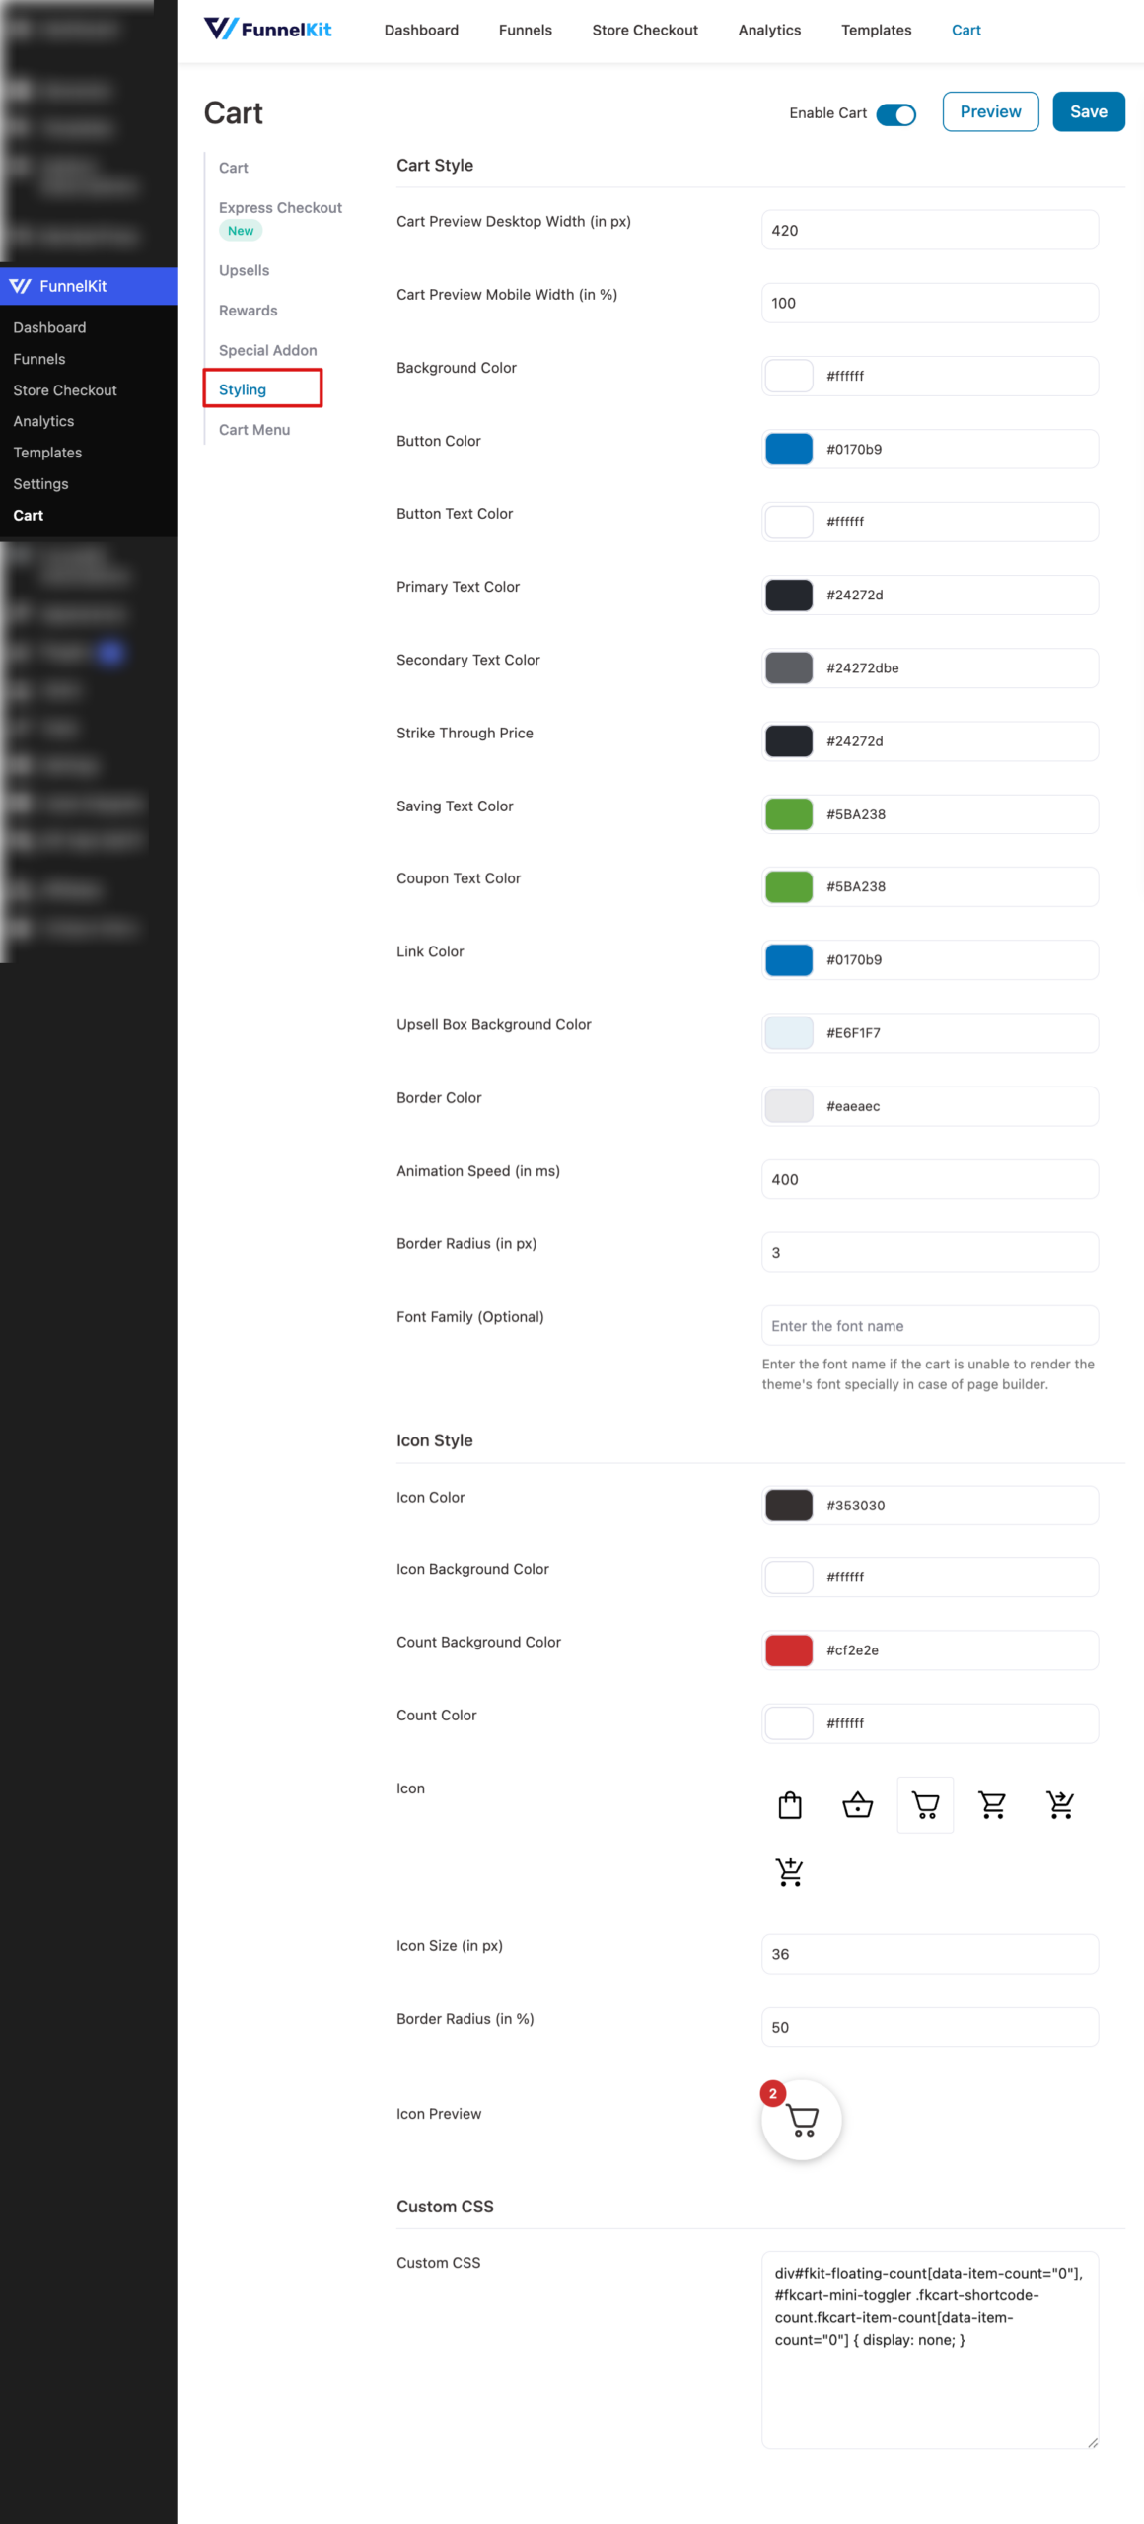Select the basket cart icon
Screen dimensions: 1144x2524
click(858, 1804)
